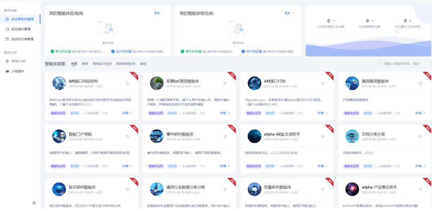
Task: Open 详情 for 事件研判智能体
Action: (x=225, y=166)
